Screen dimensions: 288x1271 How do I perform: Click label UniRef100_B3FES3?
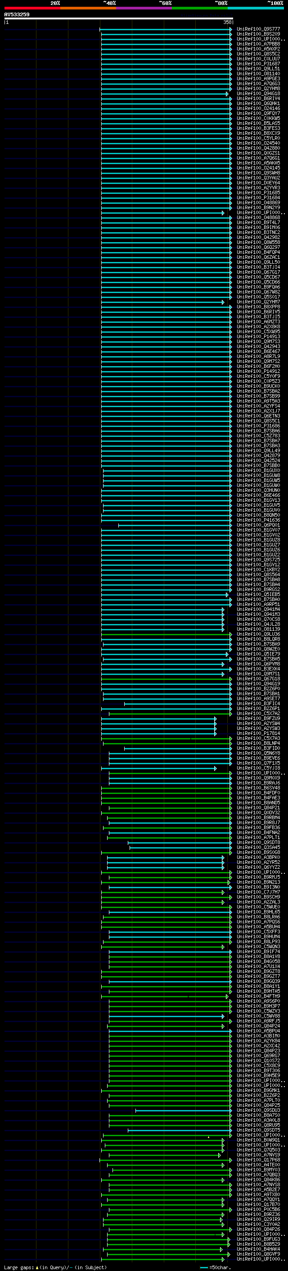258,128
